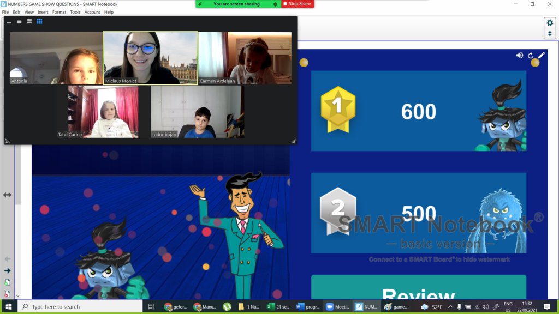Show hidden system tray icons chevron
The image size is (559, 314).
449,307
